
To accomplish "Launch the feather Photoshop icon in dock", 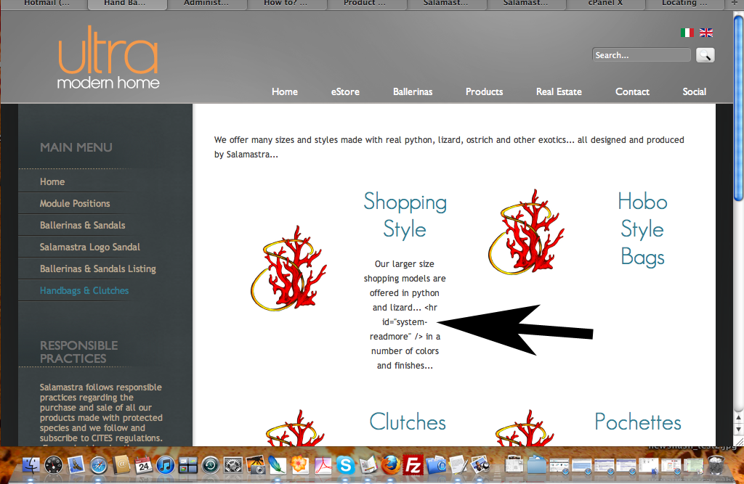I will point(278,465).
